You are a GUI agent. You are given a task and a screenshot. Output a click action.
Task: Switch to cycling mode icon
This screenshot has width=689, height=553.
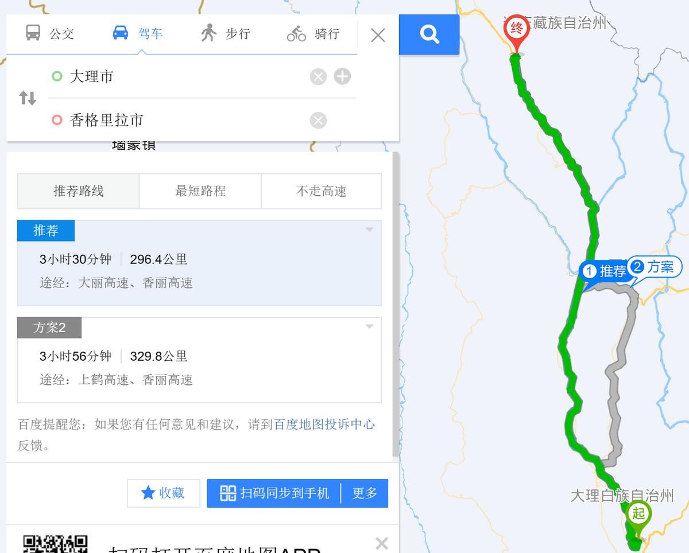click(x=297, y=34)
